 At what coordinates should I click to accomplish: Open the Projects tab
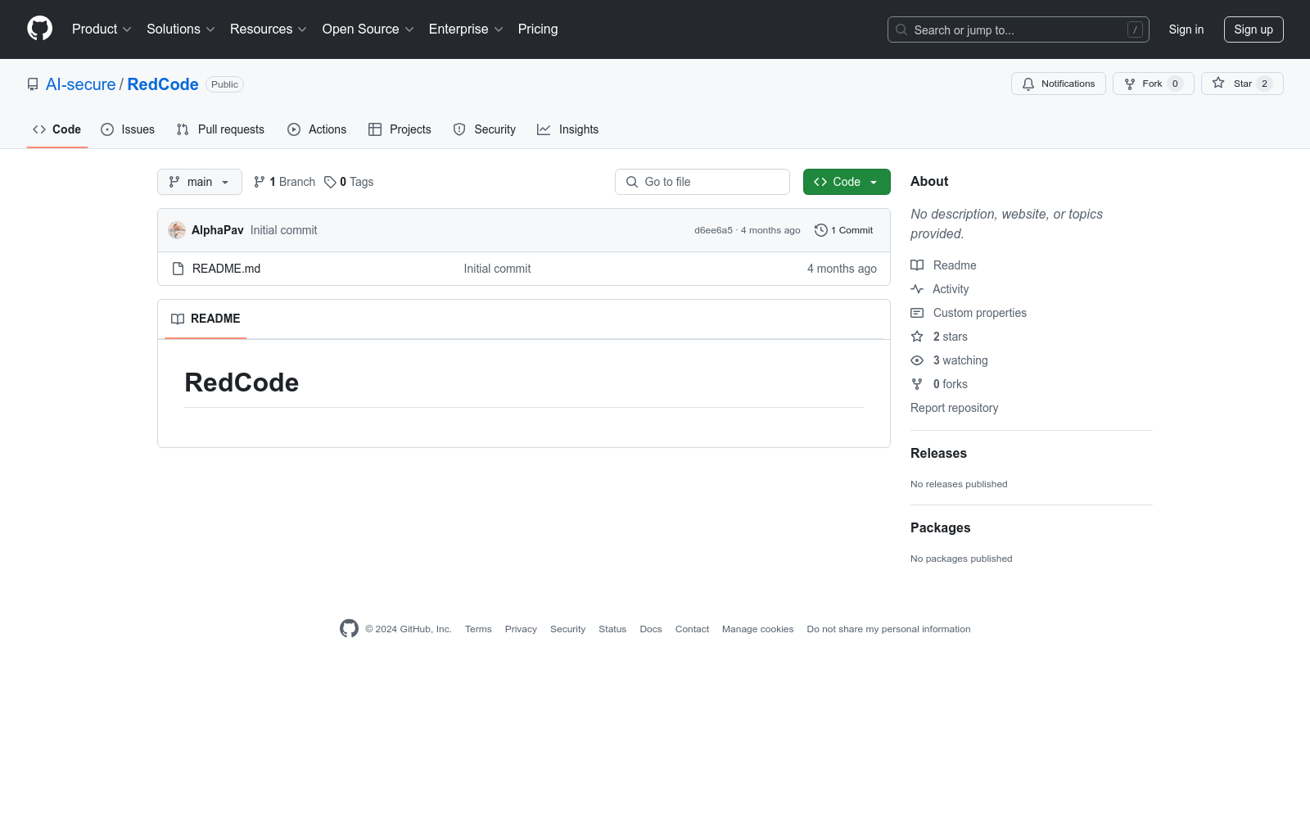click(400, 129)
